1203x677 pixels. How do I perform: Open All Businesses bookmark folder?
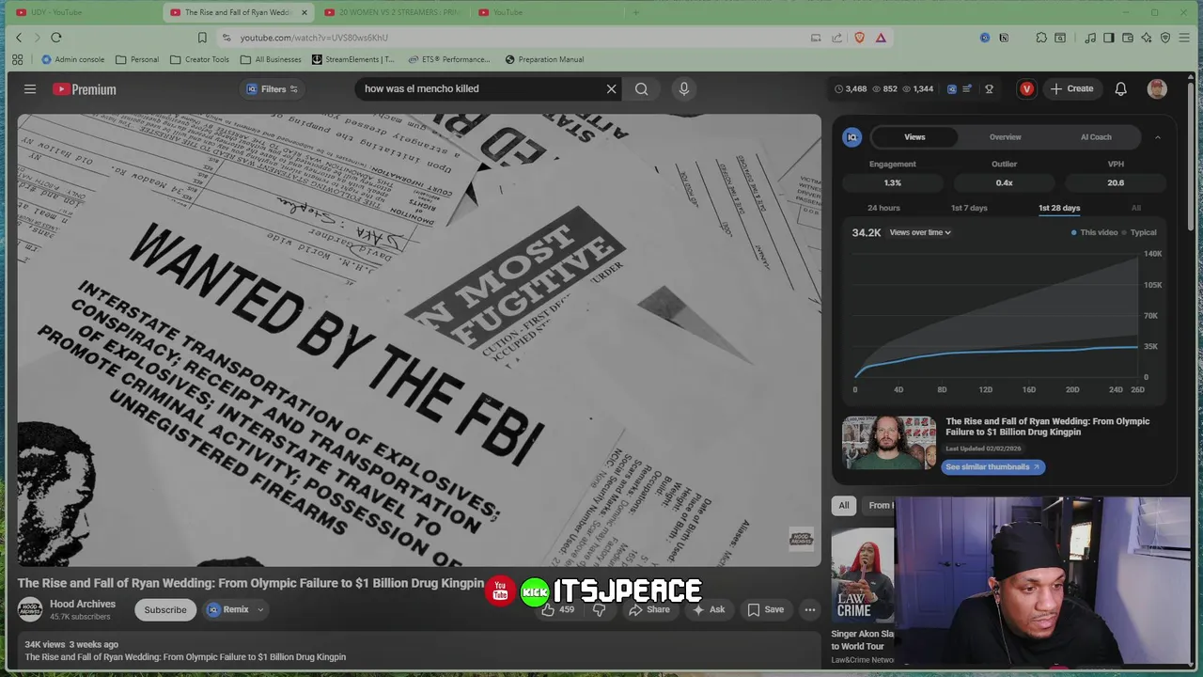tap(271, 59)
